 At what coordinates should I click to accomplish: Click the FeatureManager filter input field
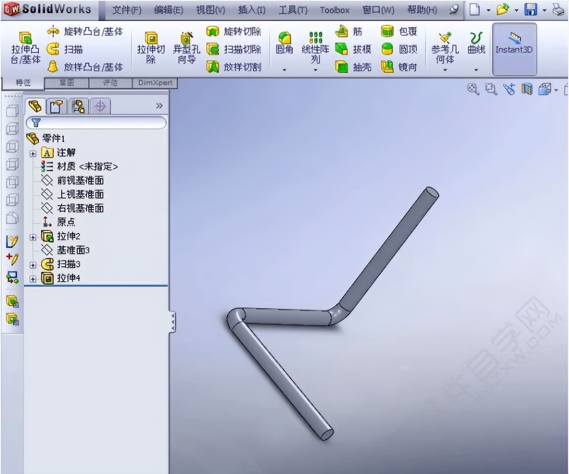pyautogui.click(x=99, y=123)
